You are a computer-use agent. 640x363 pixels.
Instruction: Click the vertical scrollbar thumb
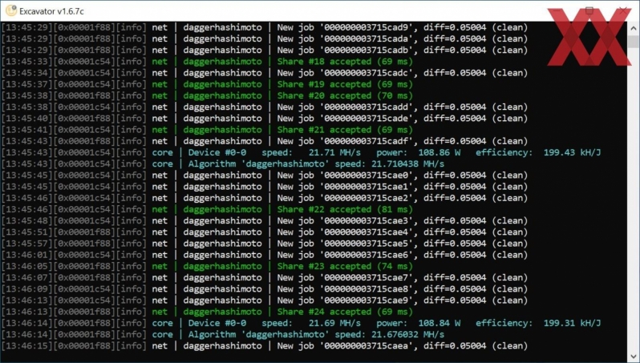click(634, 42)
